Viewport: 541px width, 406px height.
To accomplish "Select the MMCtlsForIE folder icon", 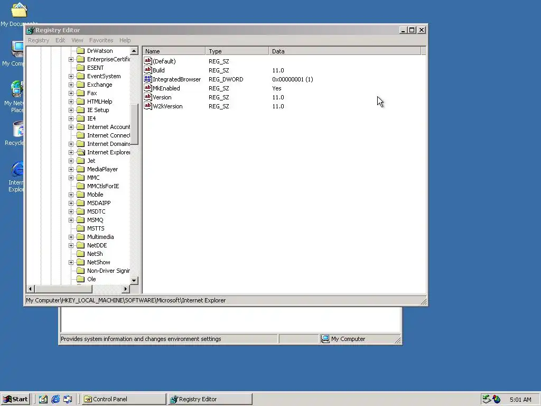I will pyautogui.click(x=80, y=186).
